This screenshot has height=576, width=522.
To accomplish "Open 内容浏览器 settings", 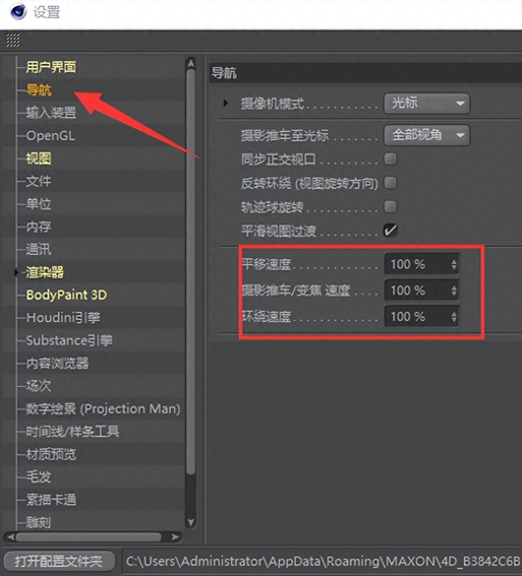I will [57, 363].
